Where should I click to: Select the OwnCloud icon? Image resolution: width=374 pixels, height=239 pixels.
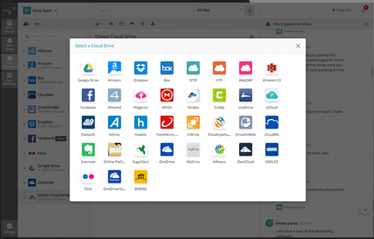(x=246, y=149)
